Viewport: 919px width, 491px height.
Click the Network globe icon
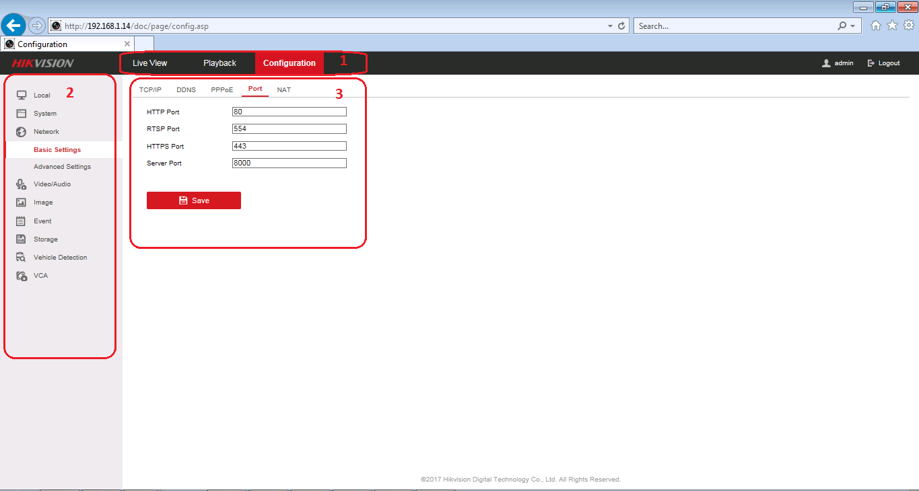[22, 132]
